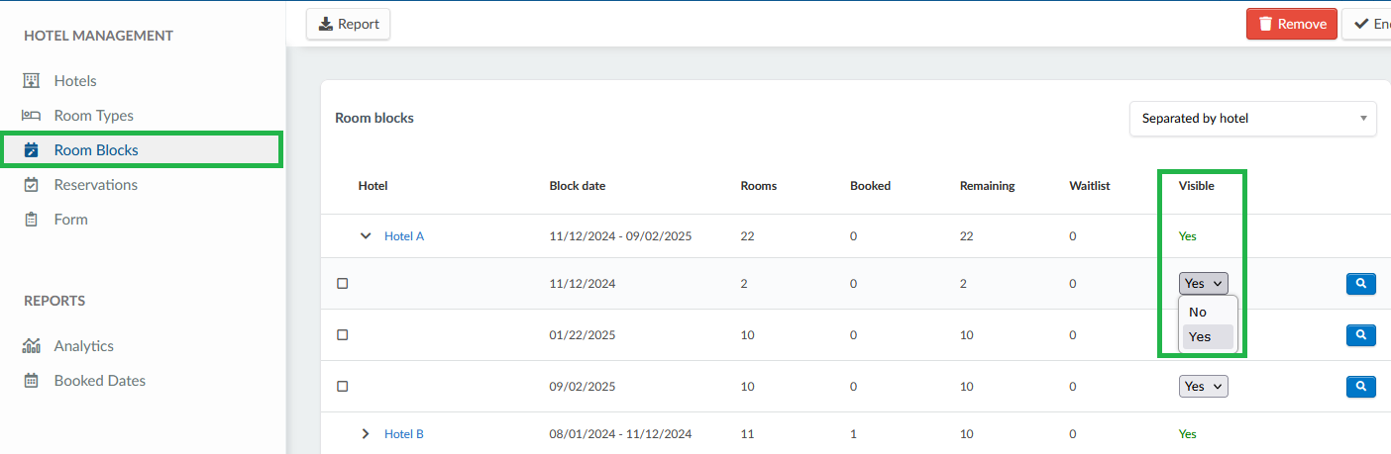Open Room Blocks in the sidebar
The width and height of the screenshot is (1391, 454).
[x=96, y=150]
